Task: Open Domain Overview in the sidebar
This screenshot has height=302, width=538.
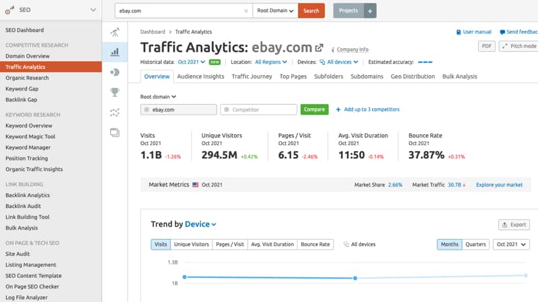Action: point(28,56)
